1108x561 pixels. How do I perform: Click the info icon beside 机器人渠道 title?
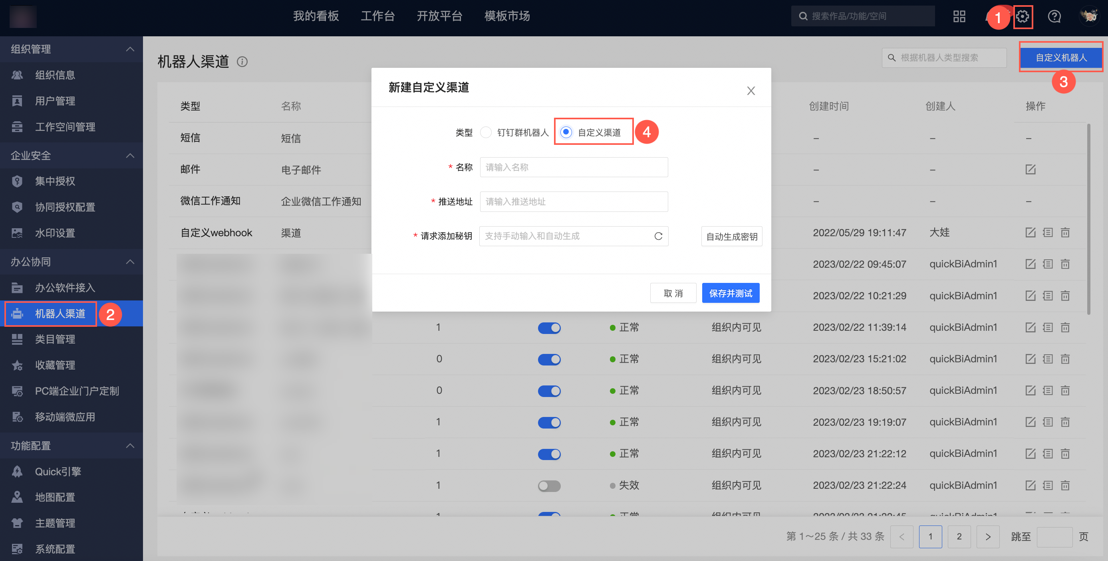click(x=242, y=62)
